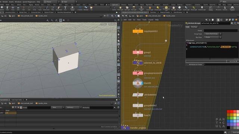Open the network editor Add menu
This screenshot has height=134, width=239.
pyautogui.click(x=125, y=20)
